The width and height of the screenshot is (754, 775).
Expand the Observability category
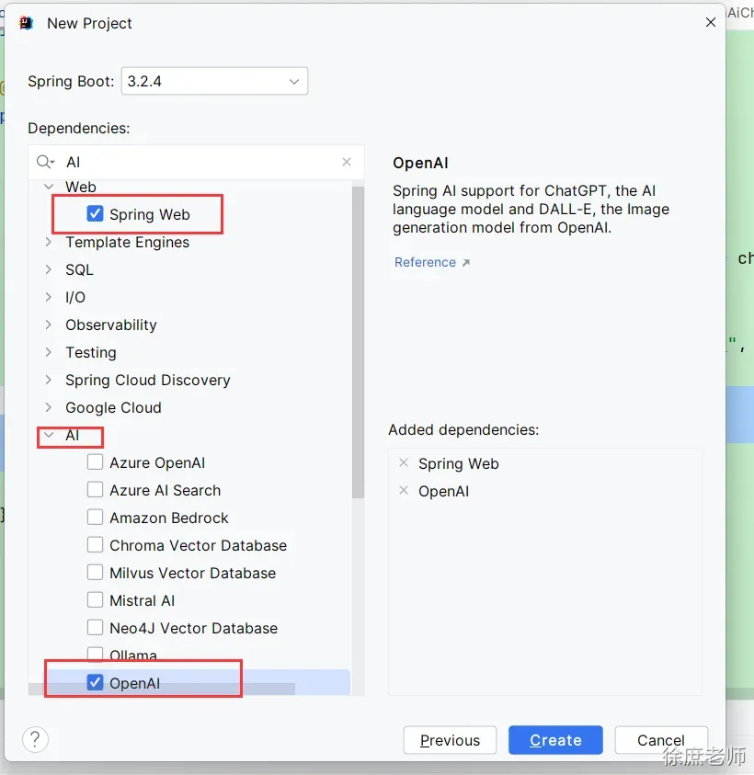click(49, 325)
